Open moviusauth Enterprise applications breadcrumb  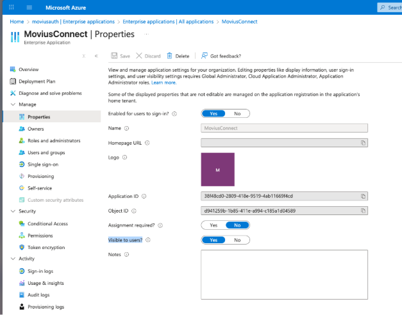73,22
